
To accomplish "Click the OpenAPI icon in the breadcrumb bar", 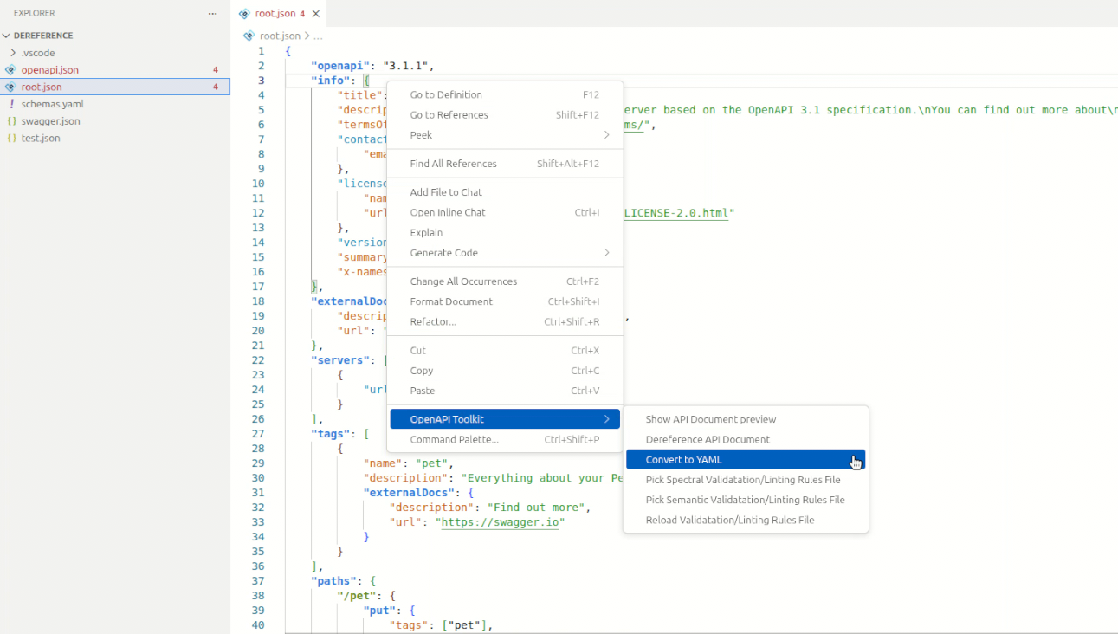I will (x=249, y=36).
